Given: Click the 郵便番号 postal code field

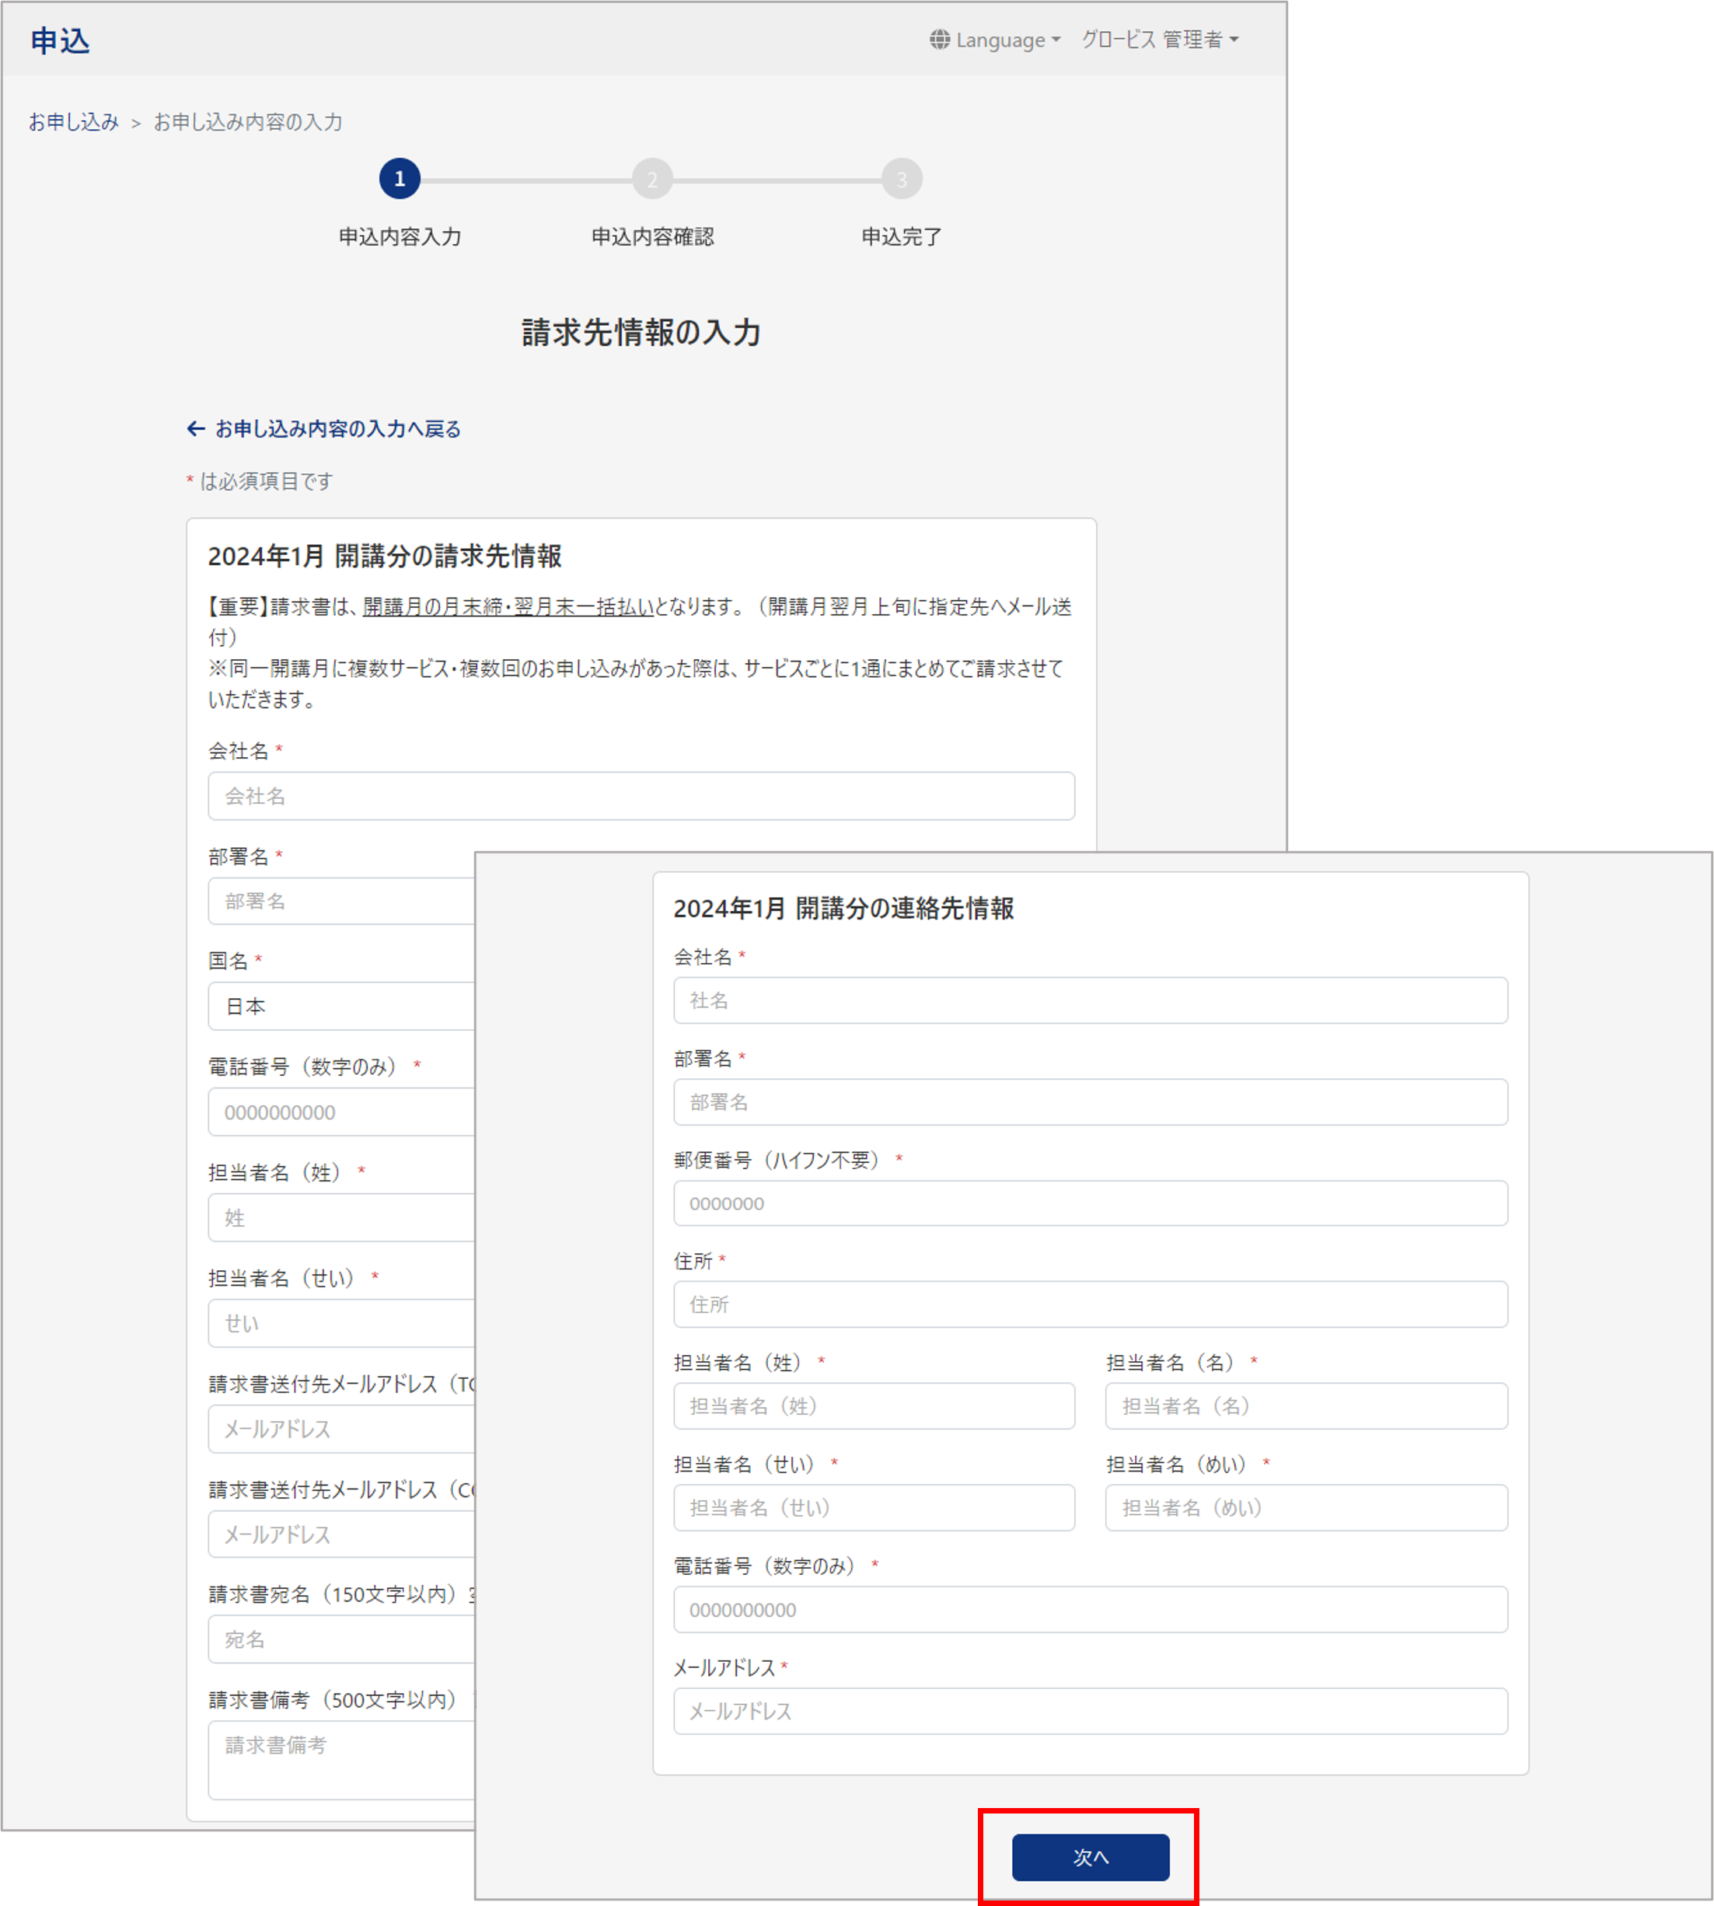Looking at the screenshot, I should click(x=1090, y=1203).
